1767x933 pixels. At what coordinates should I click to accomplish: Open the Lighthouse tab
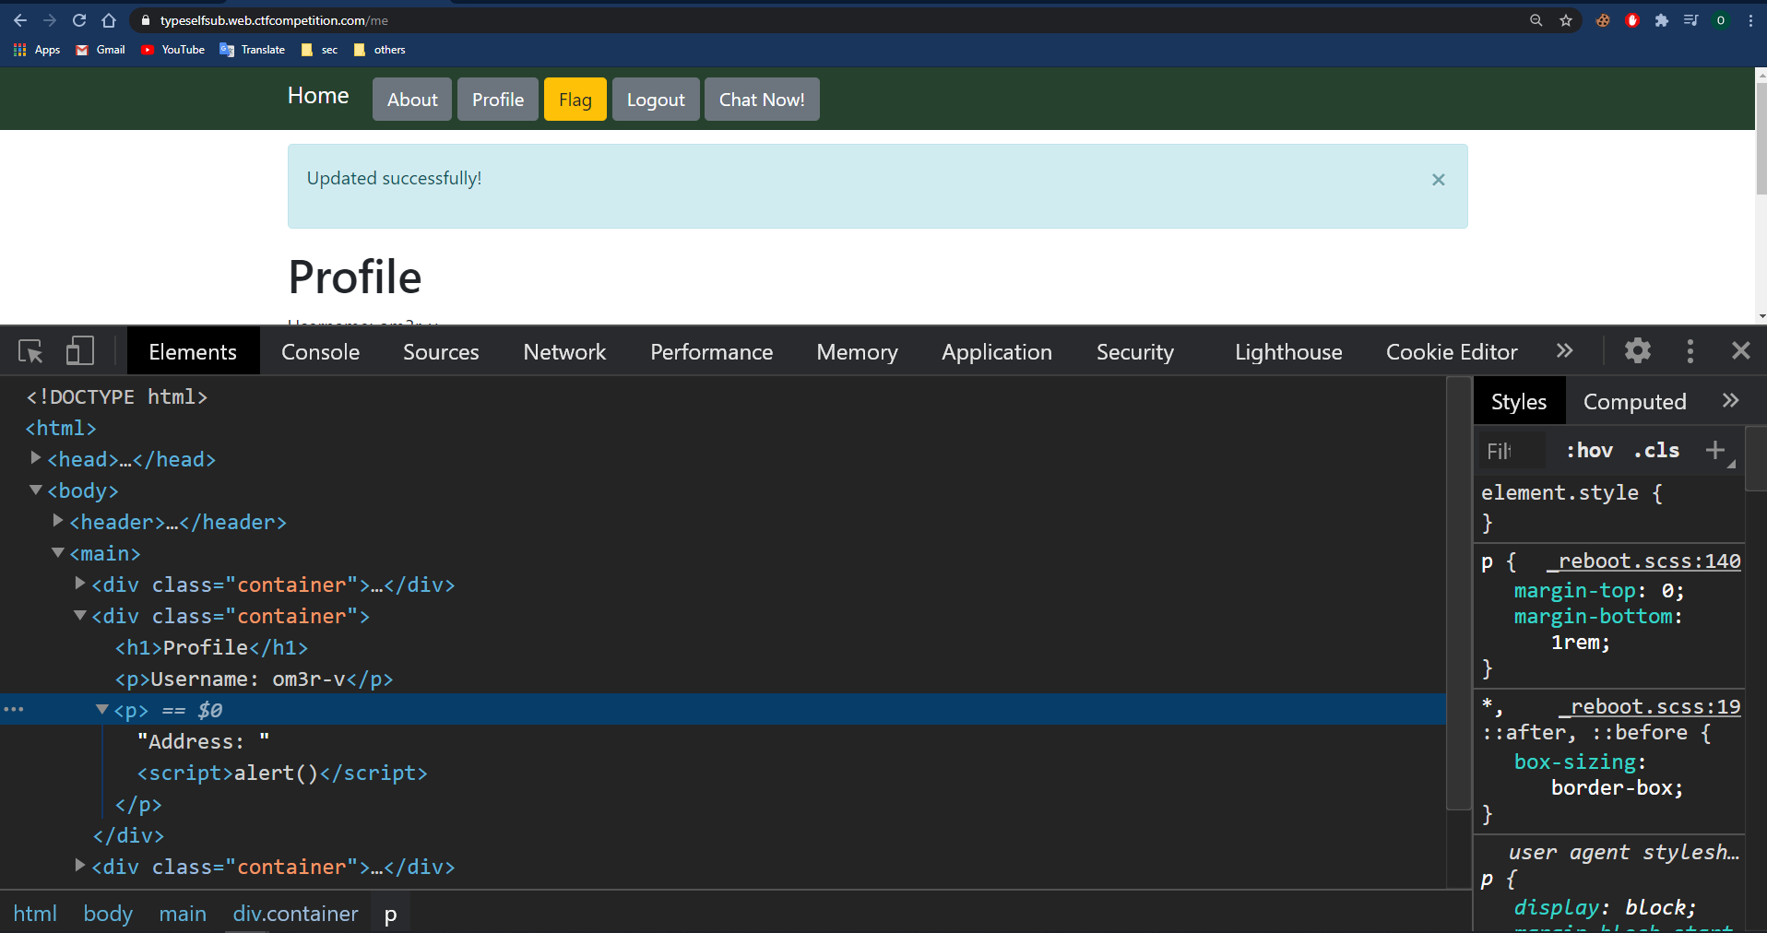tap(1288, 351)
